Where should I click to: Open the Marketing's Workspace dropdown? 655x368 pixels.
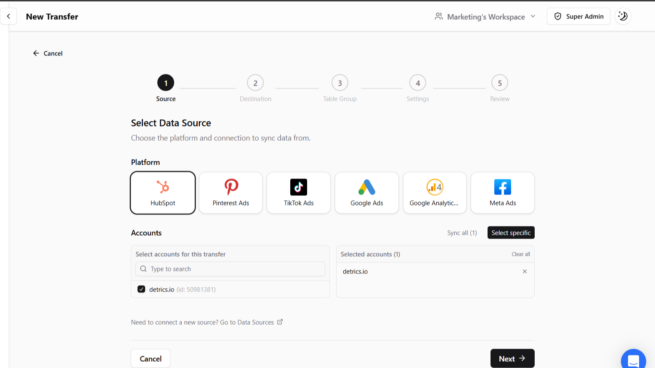coord(485,16)
